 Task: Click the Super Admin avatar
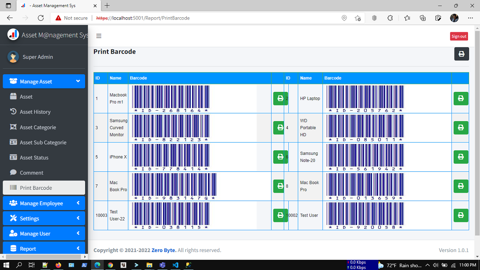(13, 57)
